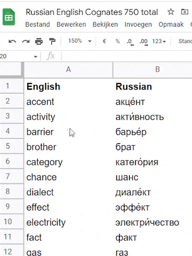
Task: Star this spreadsheet document
Action: [x=171, y=12]
